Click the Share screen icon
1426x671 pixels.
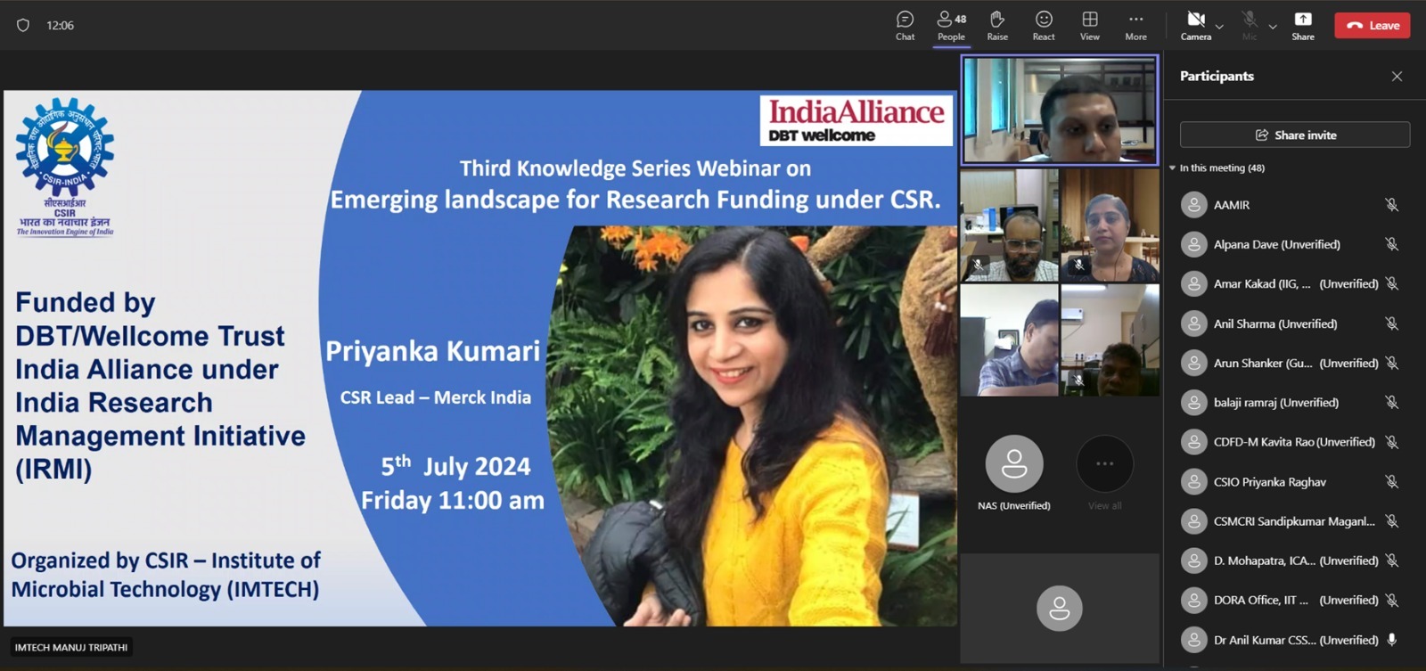[x=1302, y=25]
